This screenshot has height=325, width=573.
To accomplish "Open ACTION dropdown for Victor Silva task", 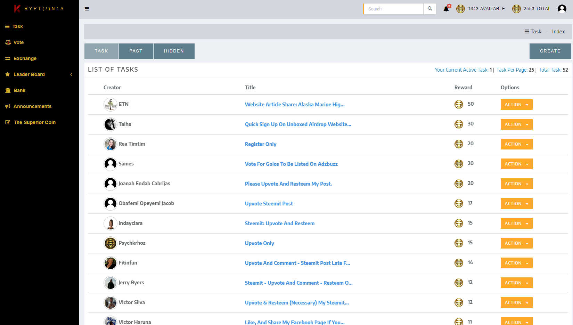I will [516, 302].
